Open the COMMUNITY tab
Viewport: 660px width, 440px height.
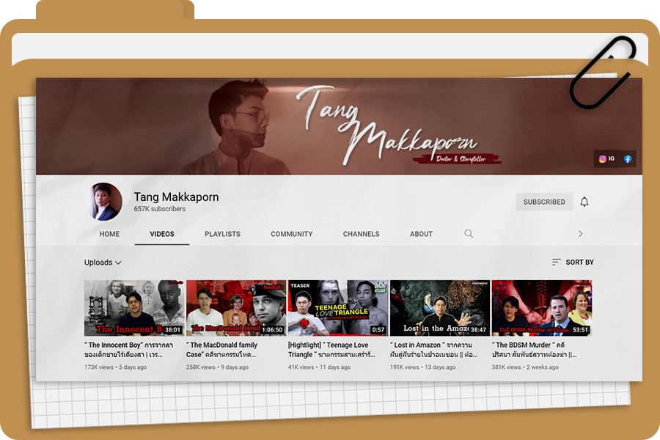coord(291,234)
